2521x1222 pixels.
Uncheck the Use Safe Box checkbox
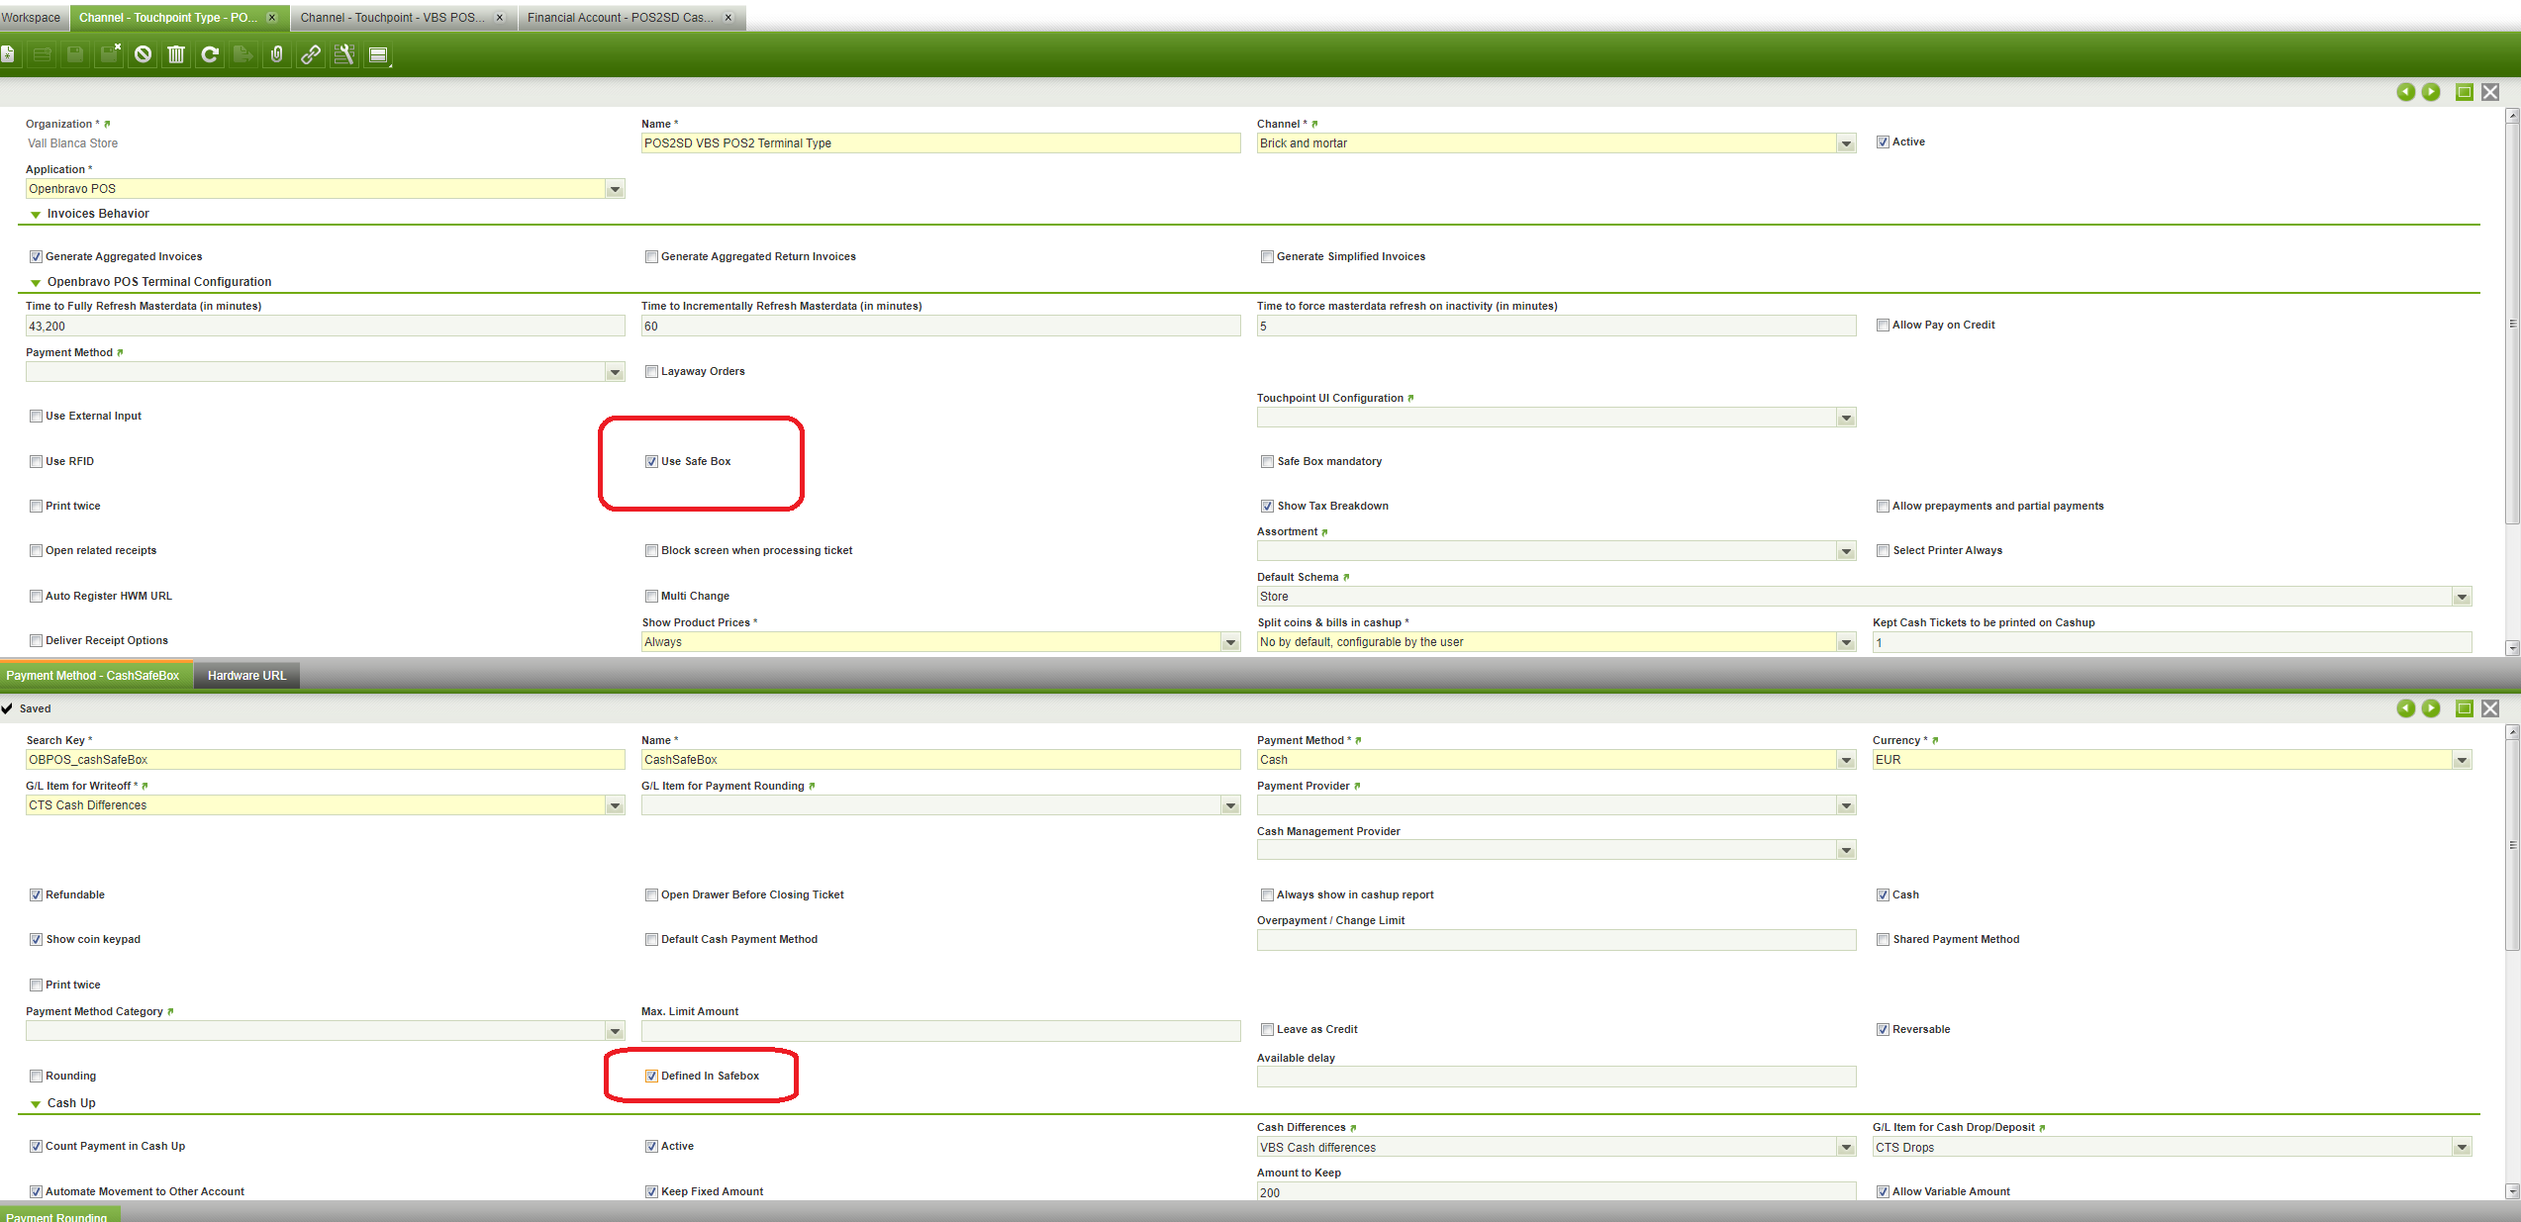click(651, 461)
